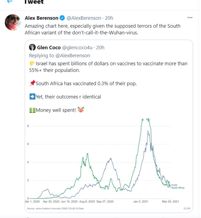Click the 20h timestamp on Alex's tweet
This screenshot has width=201, height=218.
pyautogui.click(x=109, y=18)
